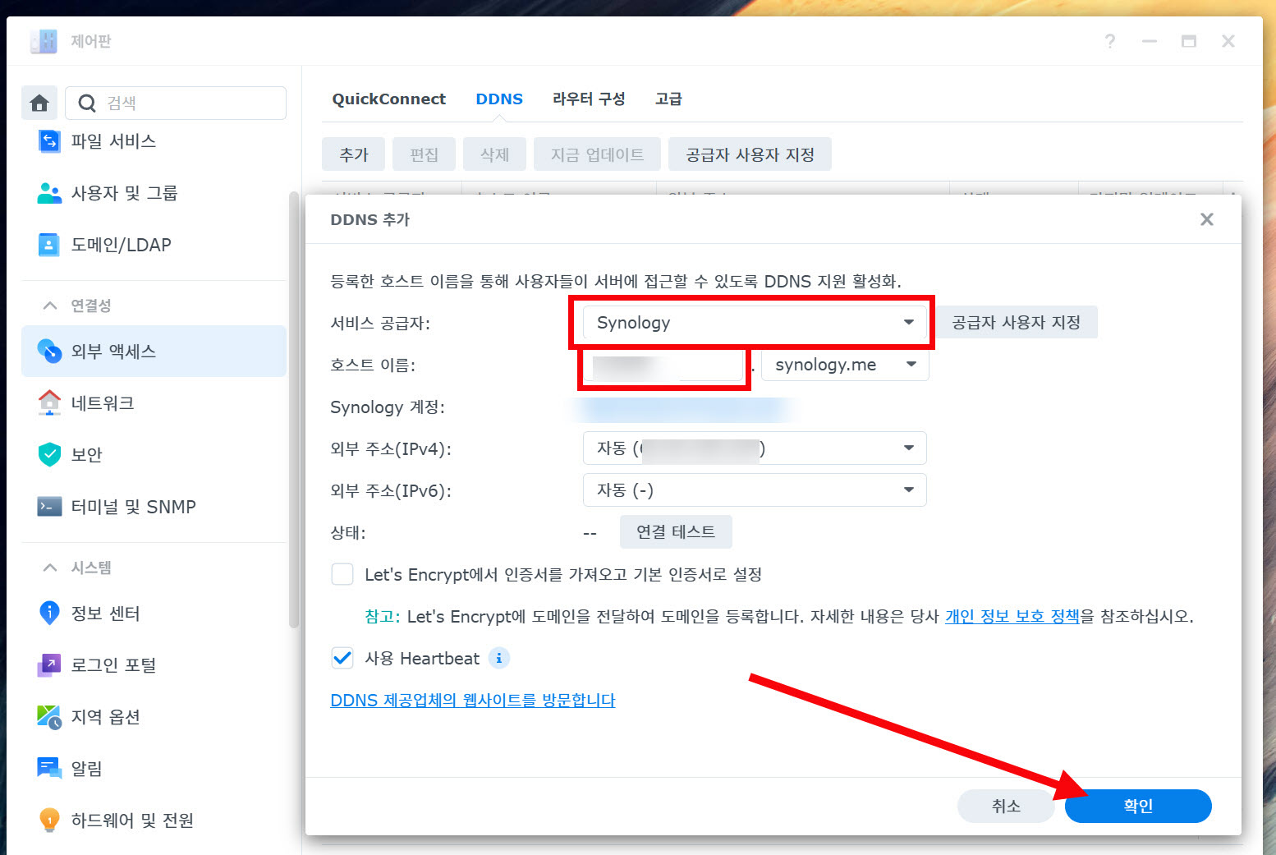Collapse the 시스템 section
Image resolution: width=1276 pixels, height=855 pixels.
(x=50, y=568)
